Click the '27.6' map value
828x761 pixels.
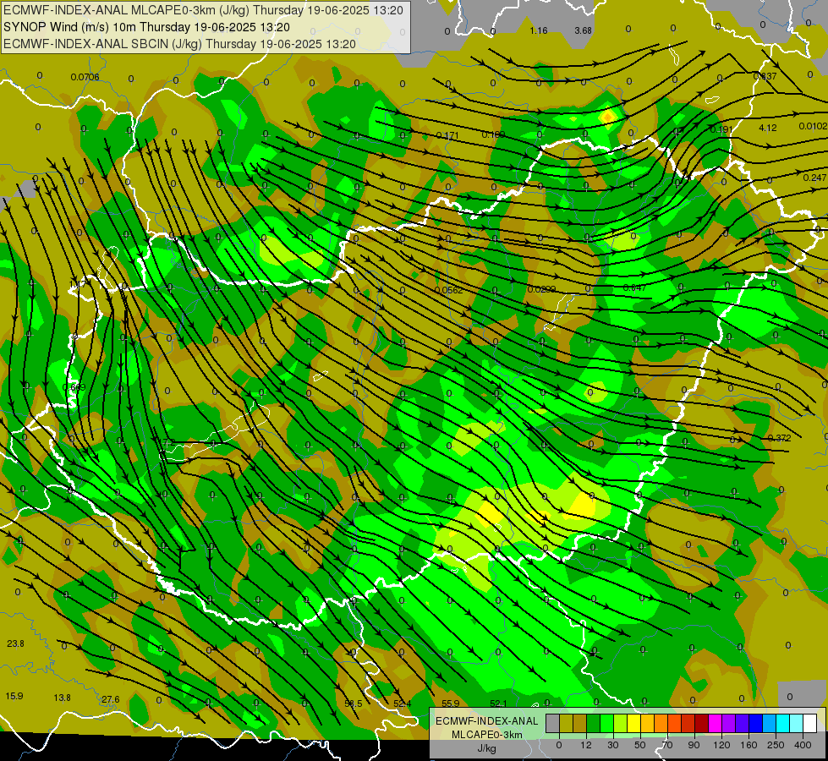[110, 699]
